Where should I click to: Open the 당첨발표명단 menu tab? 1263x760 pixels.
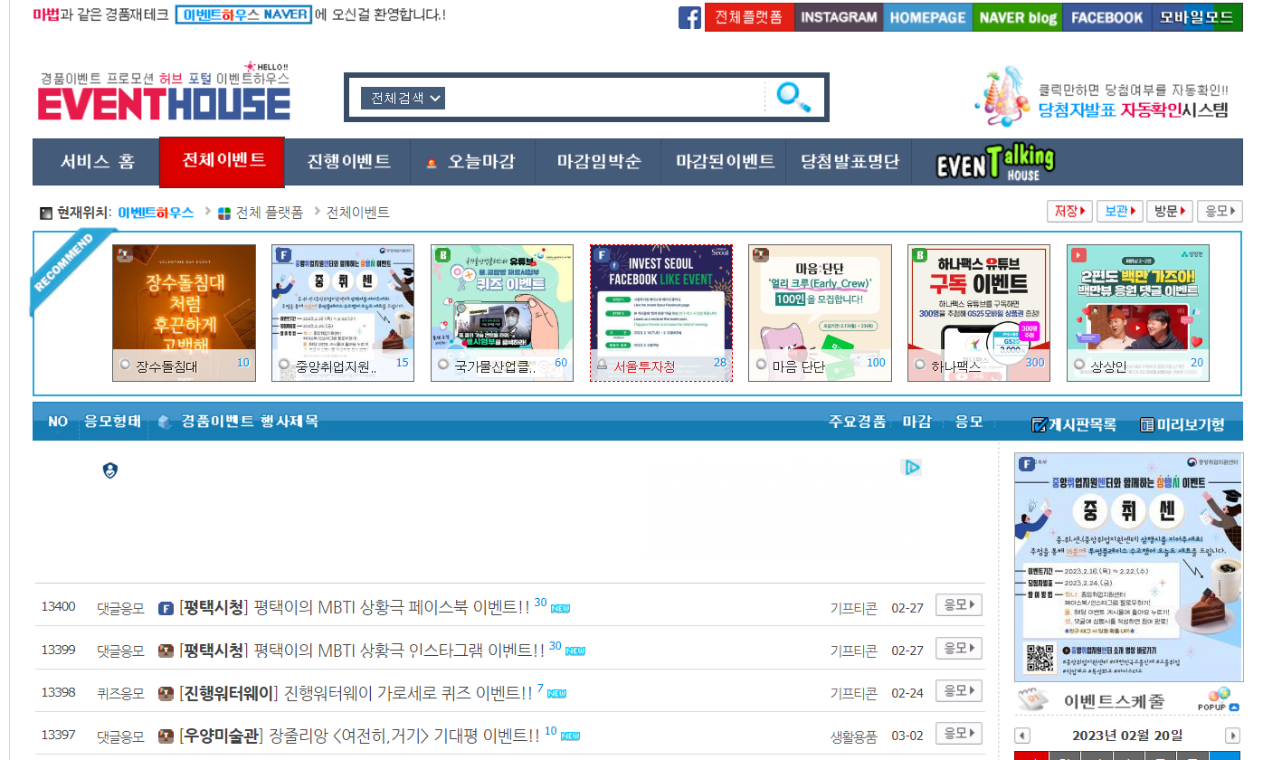pos(850,162)
